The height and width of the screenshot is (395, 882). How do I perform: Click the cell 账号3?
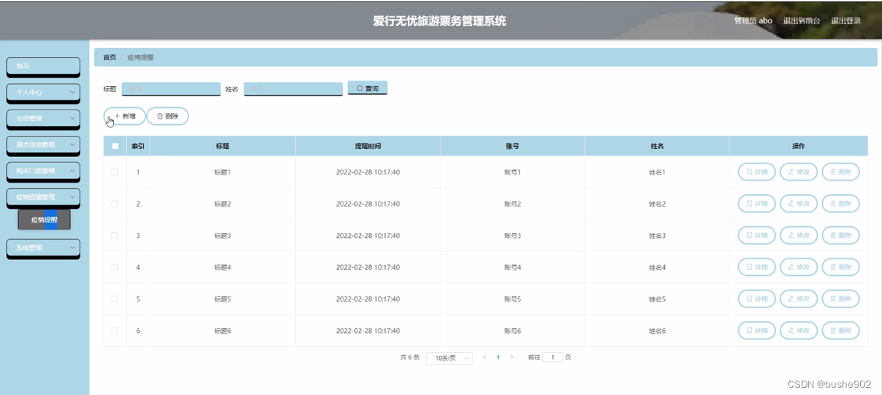pos(512,236)
